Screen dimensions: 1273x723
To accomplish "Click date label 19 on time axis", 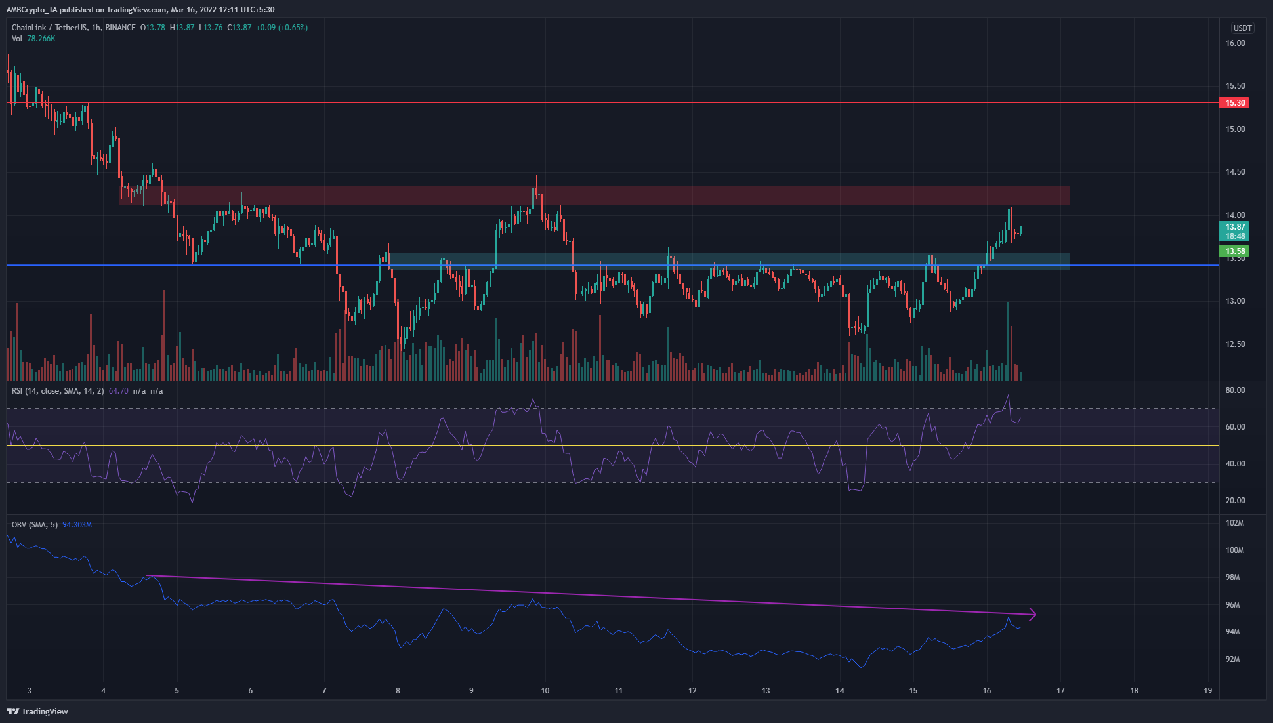I will point(1208,691).
